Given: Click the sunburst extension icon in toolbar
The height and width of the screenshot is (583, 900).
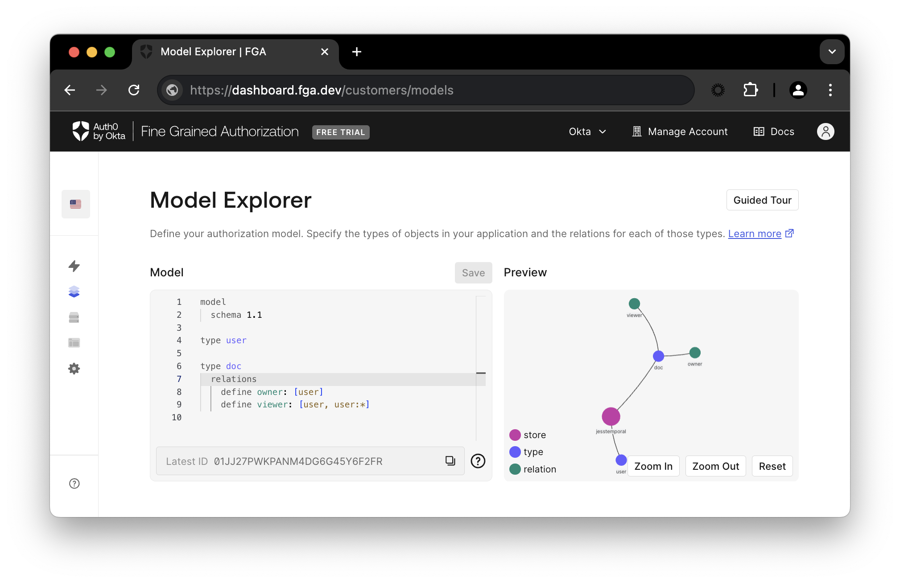Looking at the screenshot, I should [718, 90].
